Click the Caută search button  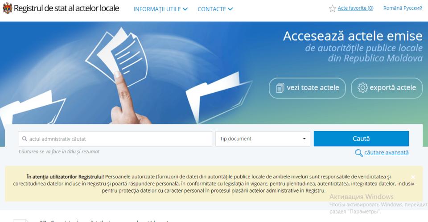click(361, 139)
